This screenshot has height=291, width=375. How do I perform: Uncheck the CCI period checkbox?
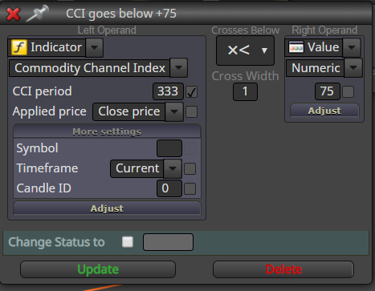192,92
